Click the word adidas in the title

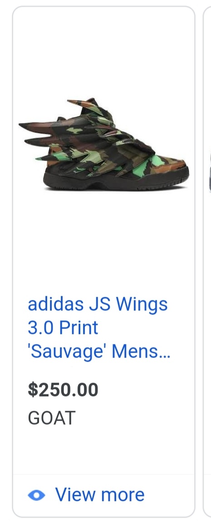pyautogui.click(x=51, y=304)
